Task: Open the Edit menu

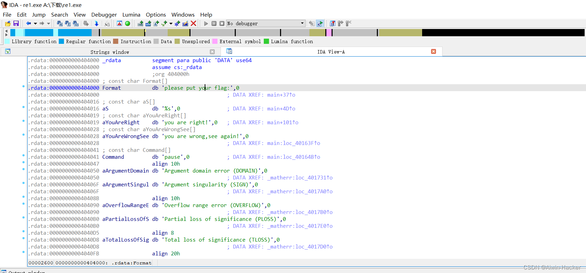Action: (x=22, y=14)
